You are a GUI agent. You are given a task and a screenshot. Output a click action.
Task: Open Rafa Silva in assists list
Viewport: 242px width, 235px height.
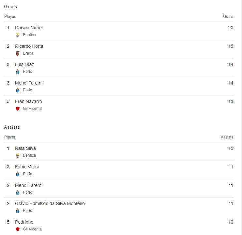(25, 148)
